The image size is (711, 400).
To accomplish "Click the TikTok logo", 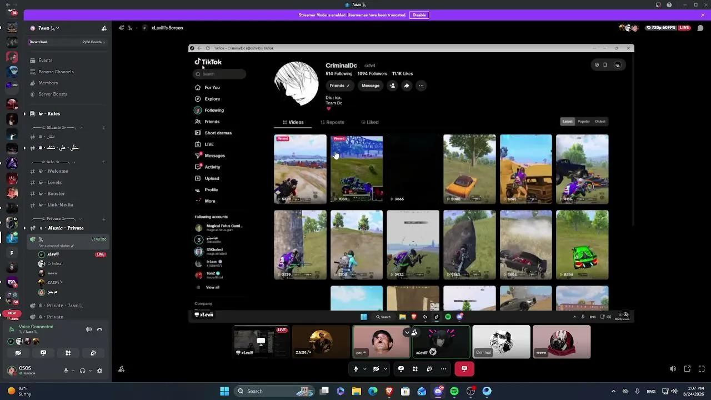I will 208,62.
